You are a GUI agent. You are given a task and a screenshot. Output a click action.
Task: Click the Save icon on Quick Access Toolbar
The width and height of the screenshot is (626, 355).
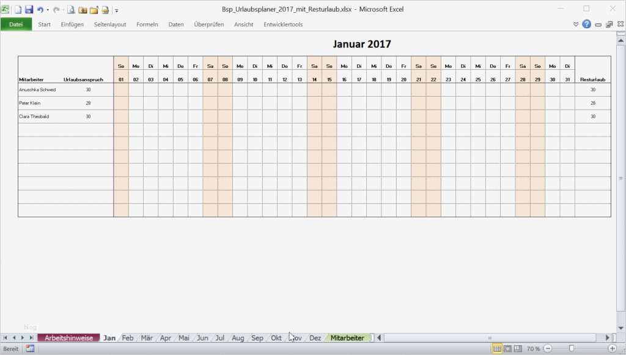click(29, 9)
